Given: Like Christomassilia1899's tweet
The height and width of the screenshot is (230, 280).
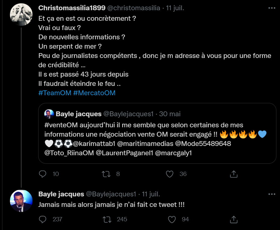Looking at the screenshot, I should click(x=170, y=174).
